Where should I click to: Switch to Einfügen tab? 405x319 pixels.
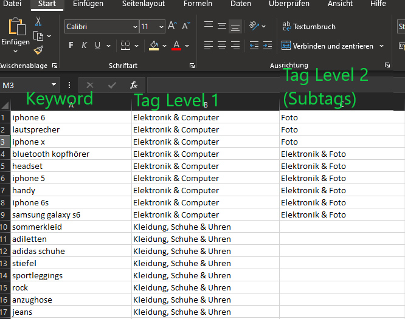(x=88, y=4)
